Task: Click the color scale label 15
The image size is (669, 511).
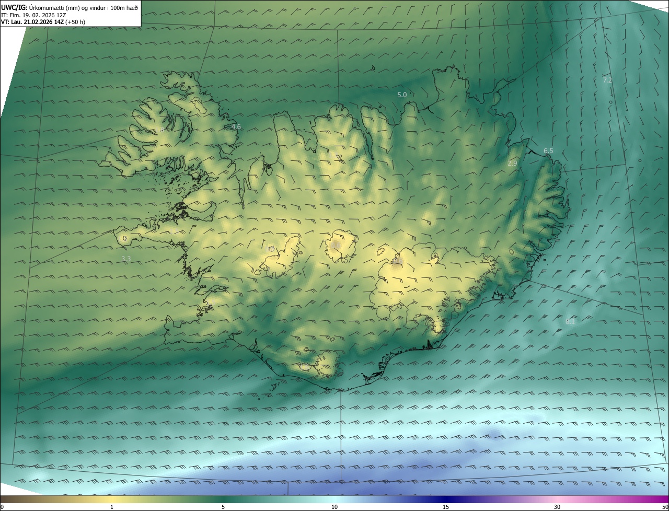Action: 446,507
